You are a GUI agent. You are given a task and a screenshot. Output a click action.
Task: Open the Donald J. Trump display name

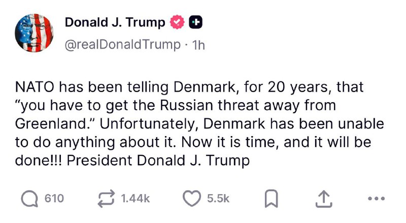pos(115,23)
